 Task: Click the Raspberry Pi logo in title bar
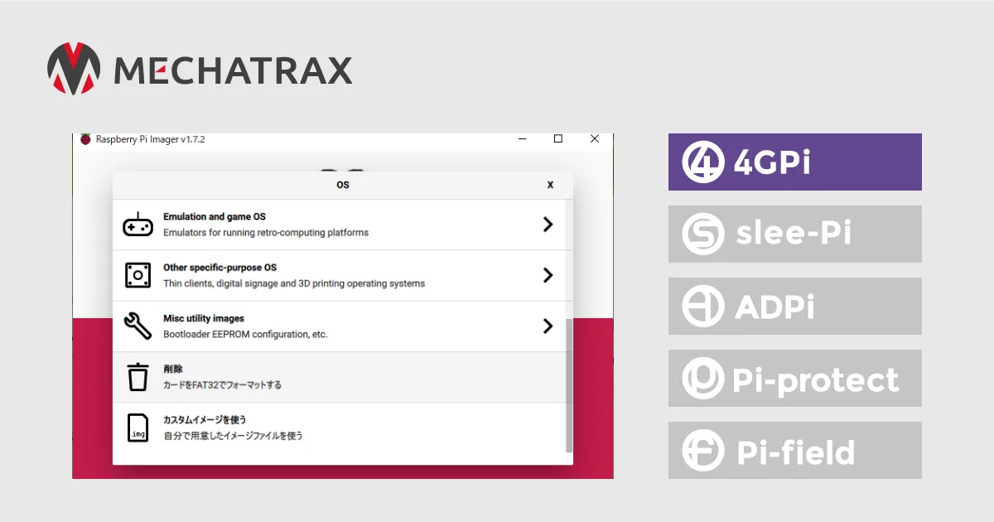(x=85, y=139)
